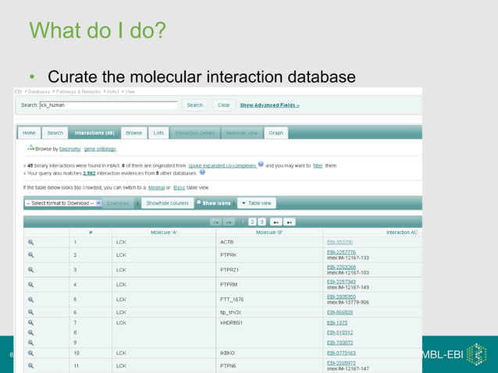Open the Molecule View tab
This screenshot has width=498, height=373.
click(x=242, y=133)
